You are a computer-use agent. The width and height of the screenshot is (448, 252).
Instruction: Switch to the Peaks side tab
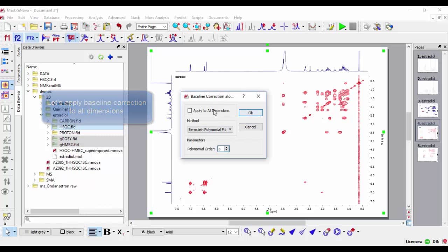[19, 52]
